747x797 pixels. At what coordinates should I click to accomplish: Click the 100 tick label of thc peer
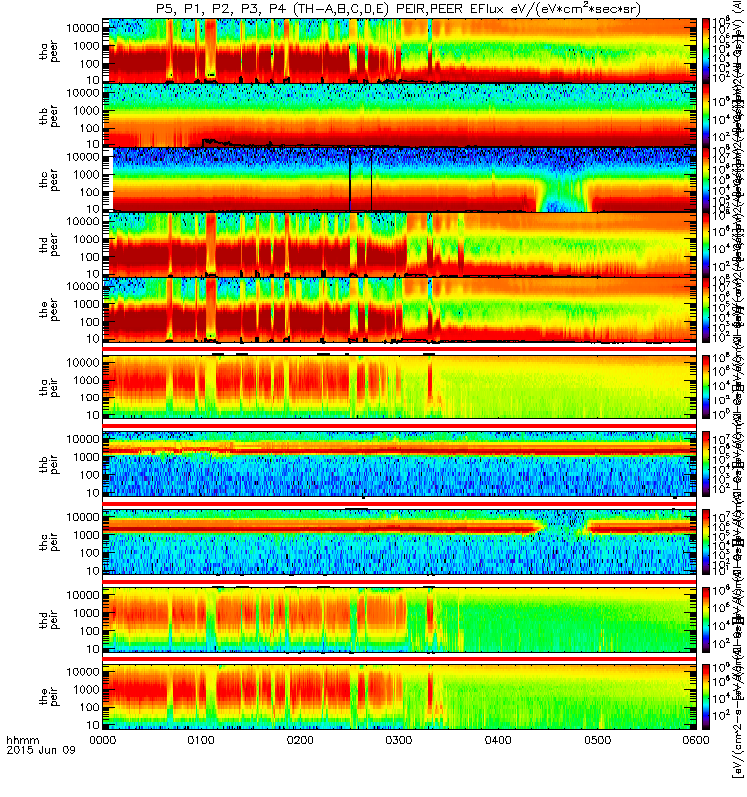[x=89, y=192]
